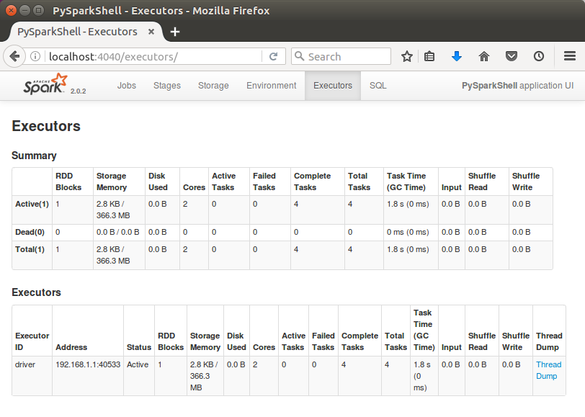Minimize the Firefox window
This screenshot has height=417, width=585.
coord(24,11)
